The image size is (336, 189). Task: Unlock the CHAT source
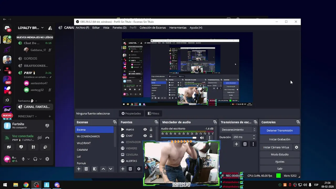click(x=151, y=136)
